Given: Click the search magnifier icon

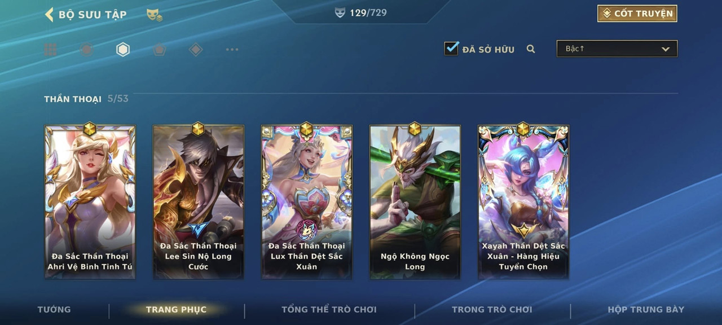Looking at the screenshot, I should pyautogui.click(x=531, y=49).
